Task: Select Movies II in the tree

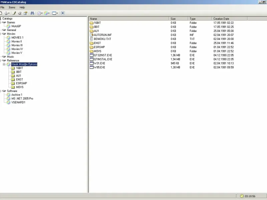Action: 17,41
